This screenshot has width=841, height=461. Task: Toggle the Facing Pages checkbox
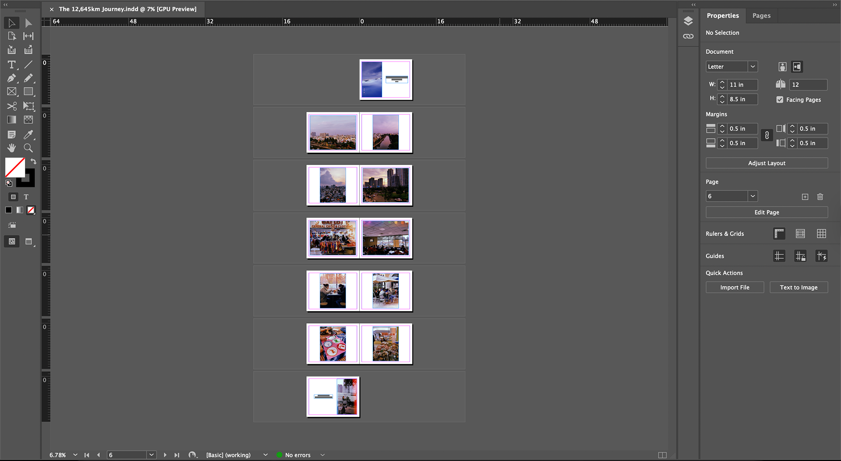(780, 99)
